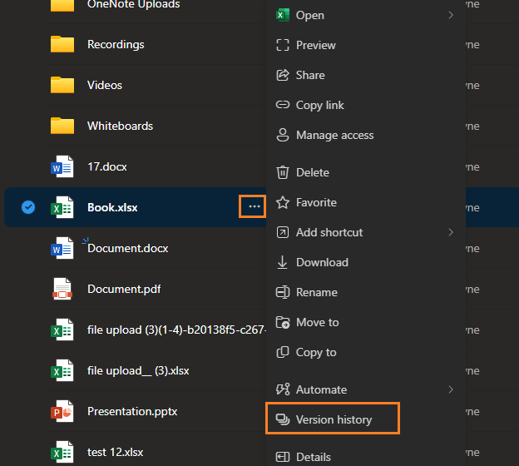This screenshot has width=519, height=466.
Task: Select Manage access menu entry
Action: 366,135
